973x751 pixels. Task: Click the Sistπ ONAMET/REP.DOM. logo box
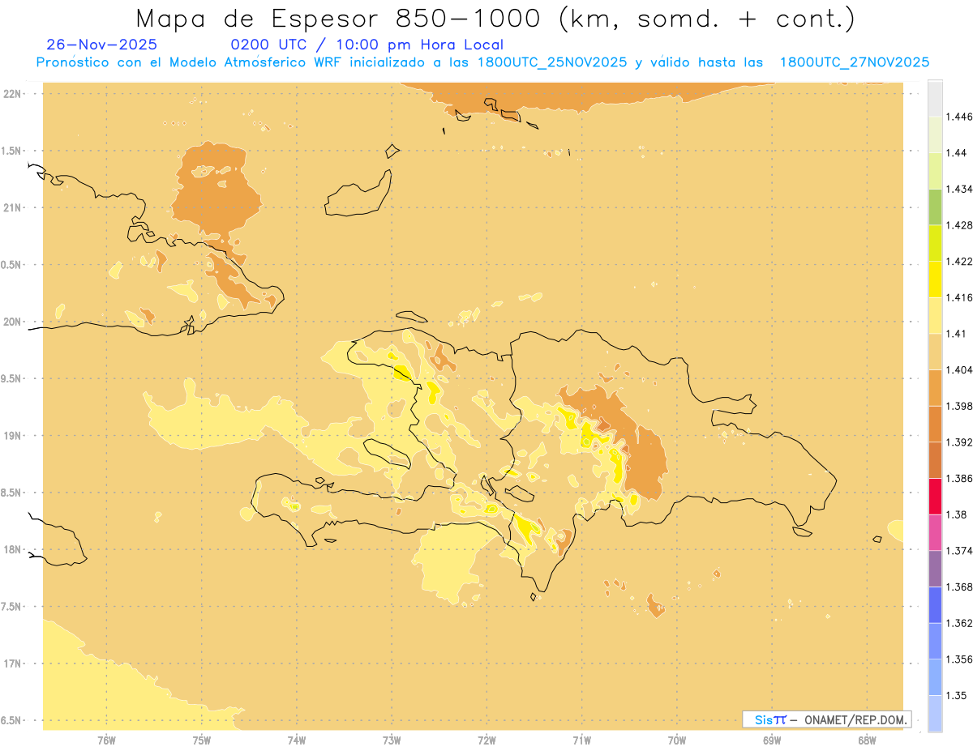826,719
